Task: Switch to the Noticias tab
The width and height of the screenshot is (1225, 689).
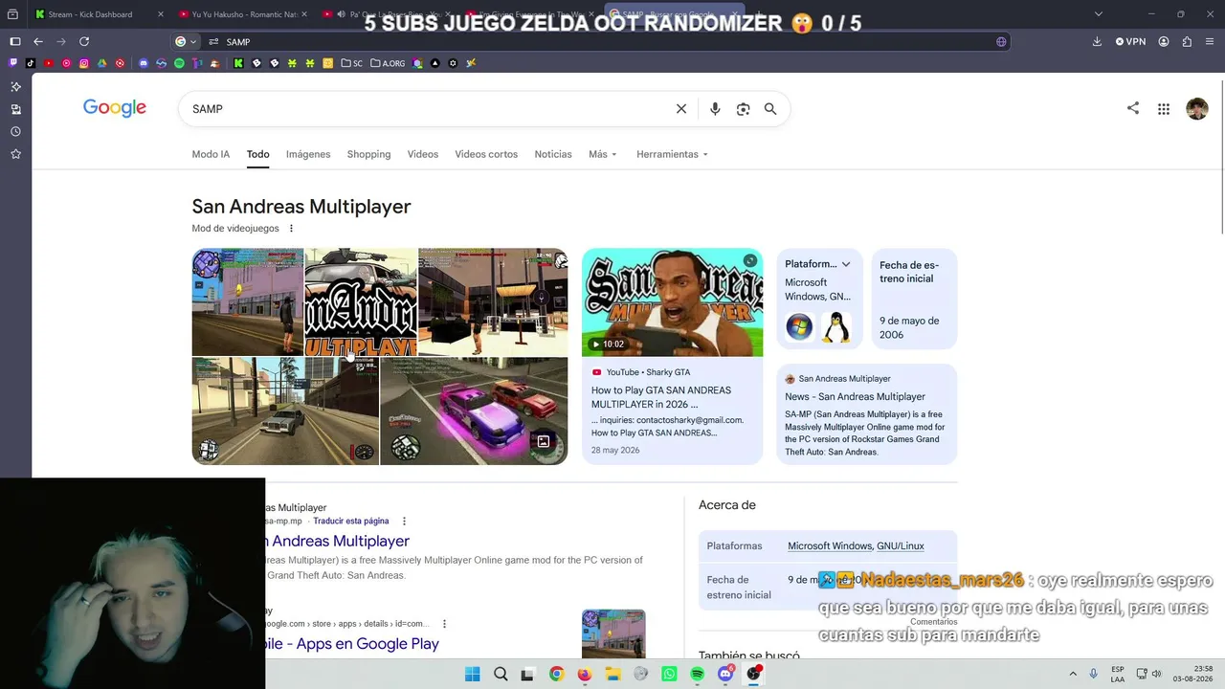Action: (x=553, y=154)
